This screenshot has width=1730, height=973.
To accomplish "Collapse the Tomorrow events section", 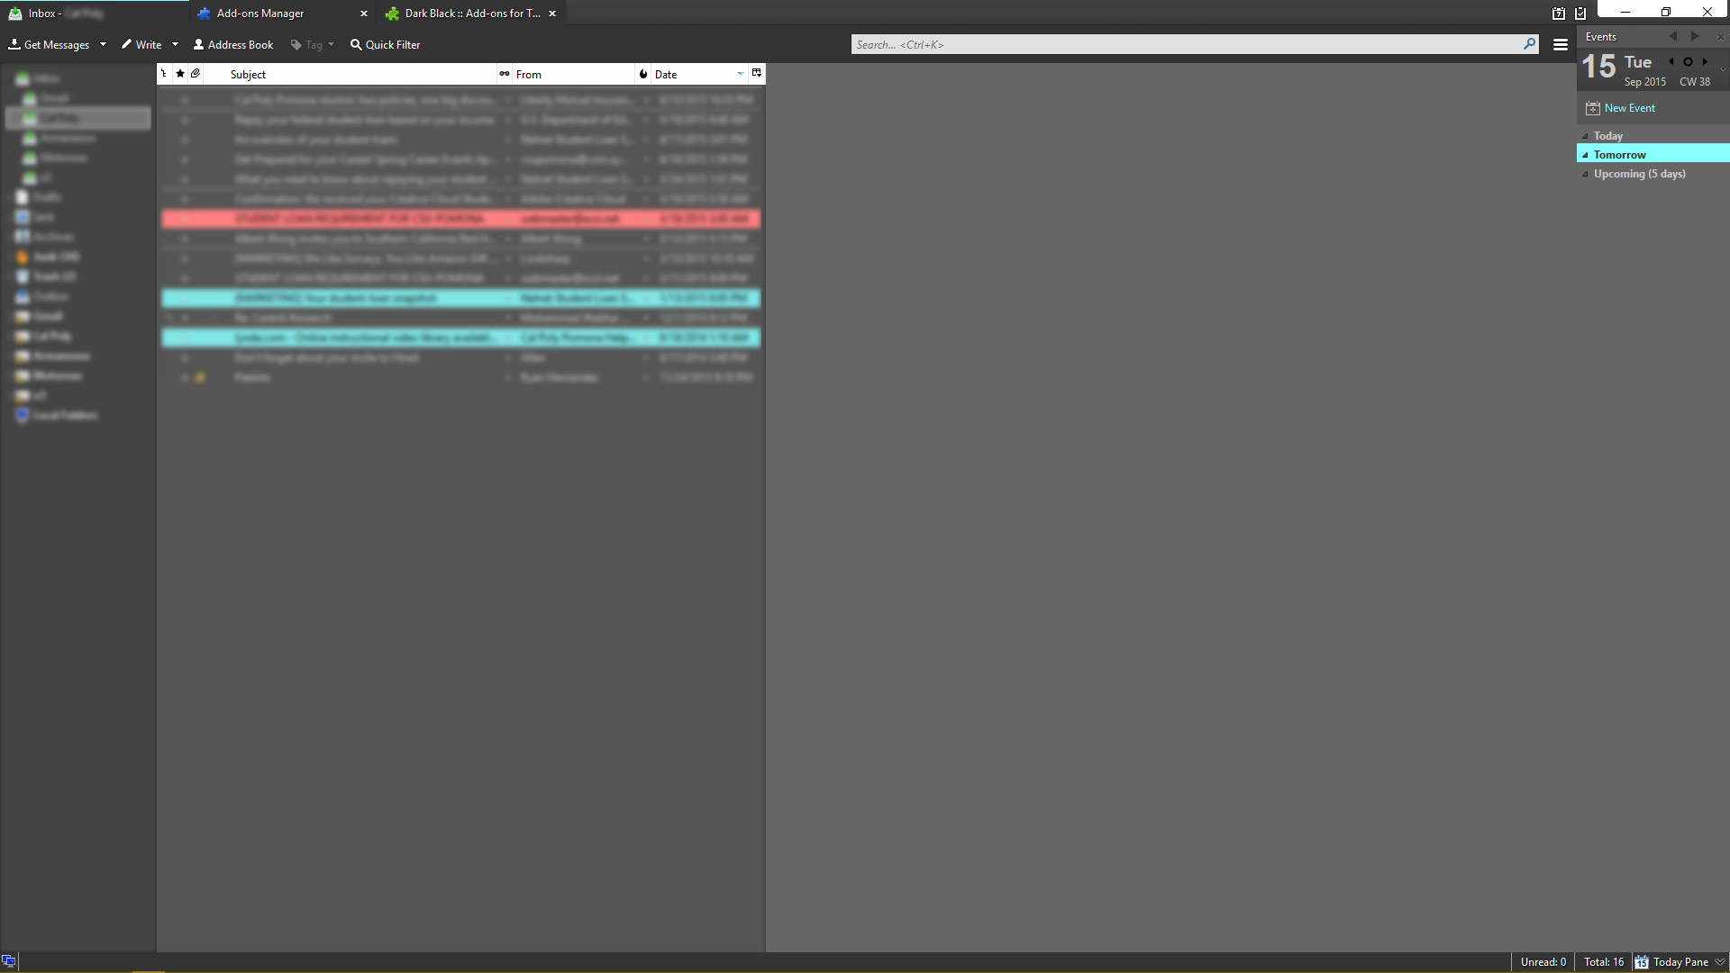I will point(1586,155).
